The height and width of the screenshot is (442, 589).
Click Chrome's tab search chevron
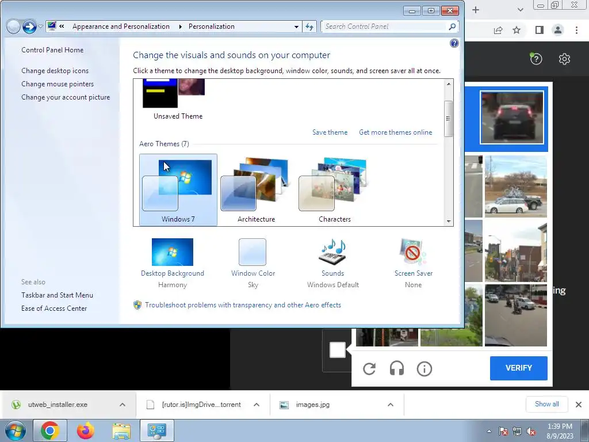[x=520, y=10]
